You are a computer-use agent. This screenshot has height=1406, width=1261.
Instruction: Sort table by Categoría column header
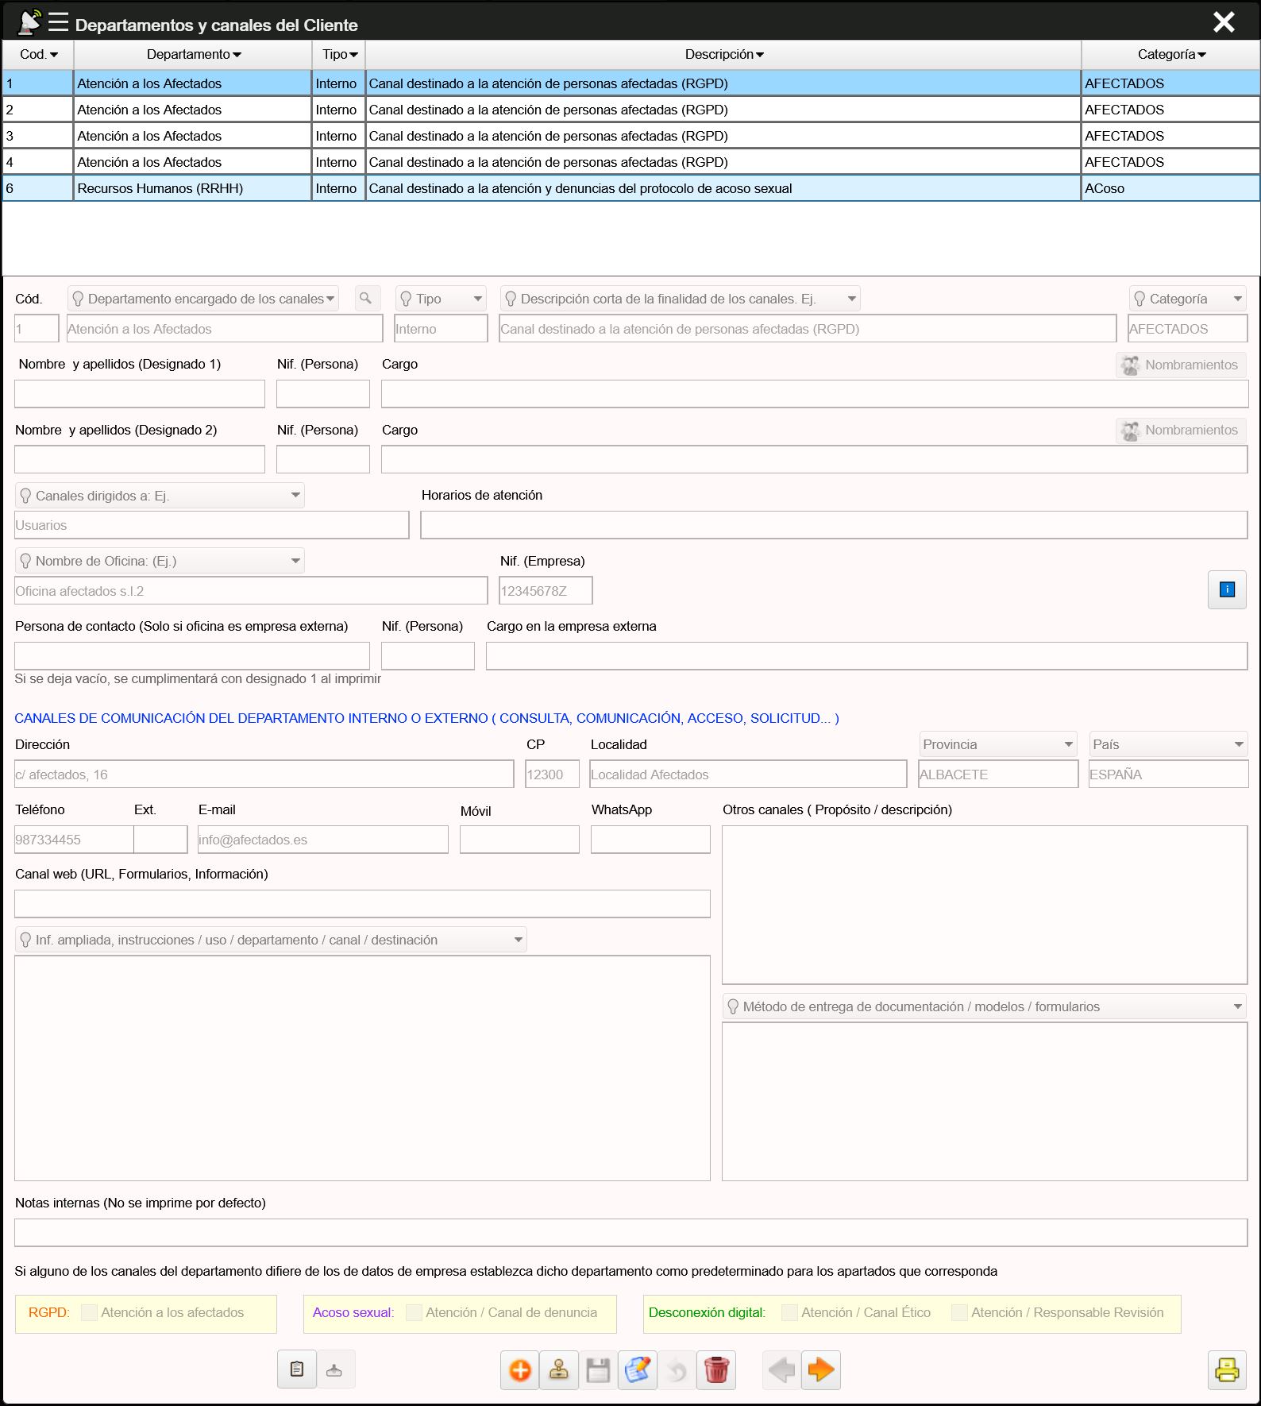point(1170,54)
